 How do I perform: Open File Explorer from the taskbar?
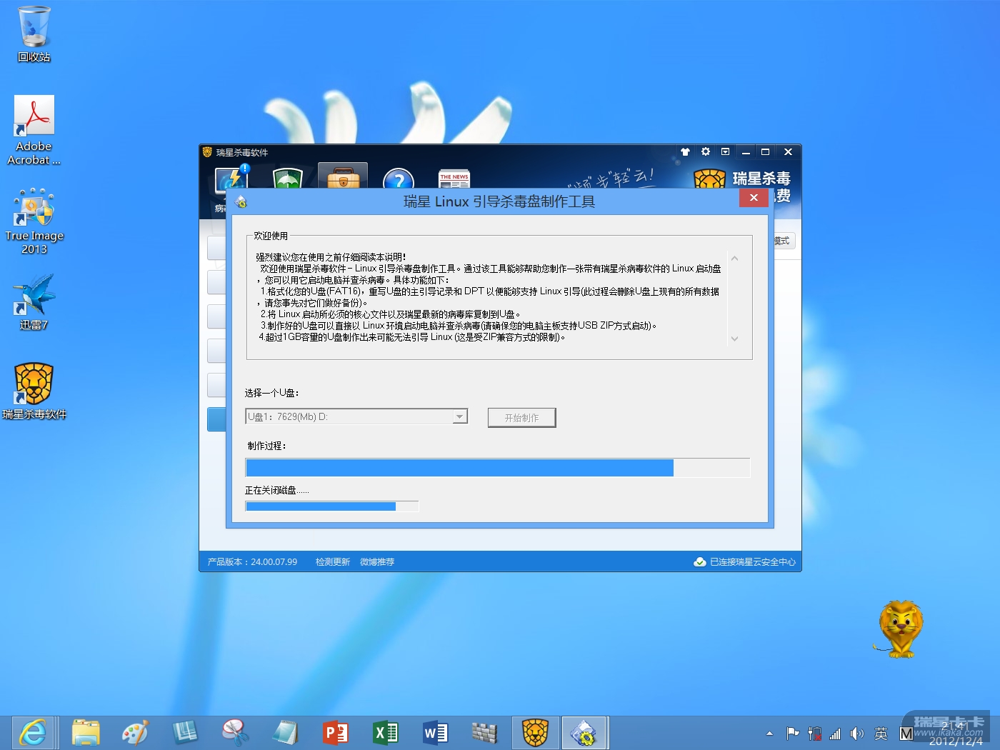[x=86, y=733]
